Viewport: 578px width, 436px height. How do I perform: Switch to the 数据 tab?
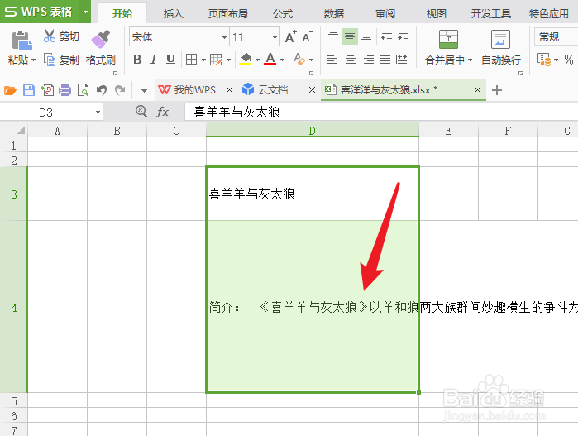tap(334, 13)
